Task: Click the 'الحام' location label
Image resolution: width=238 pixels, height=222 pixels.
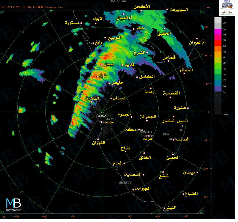Action: click(x=118, y=163)
